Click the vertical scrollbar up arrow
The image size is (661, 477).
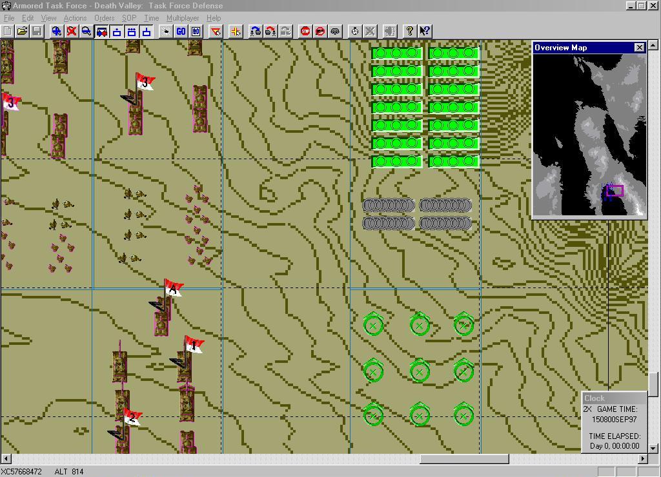tap(653, 45)
